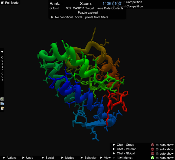Click red status light for Chat - Veteran
Screen dimensions: 175x160
[x=152, y=149]
